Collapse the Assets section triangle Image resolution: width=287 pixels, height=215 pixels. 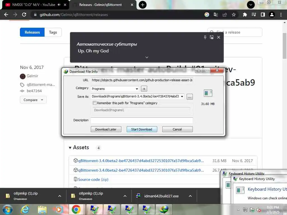[70, 148]
